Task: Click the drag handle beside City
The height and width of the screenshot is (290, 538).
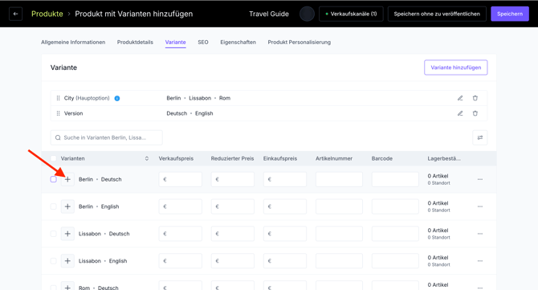Action: [58, 98]
